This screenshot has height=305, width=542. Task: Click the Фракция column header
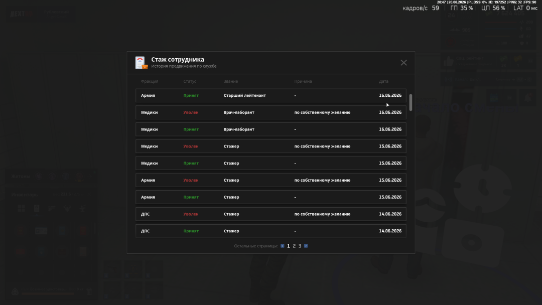point(150,81)
